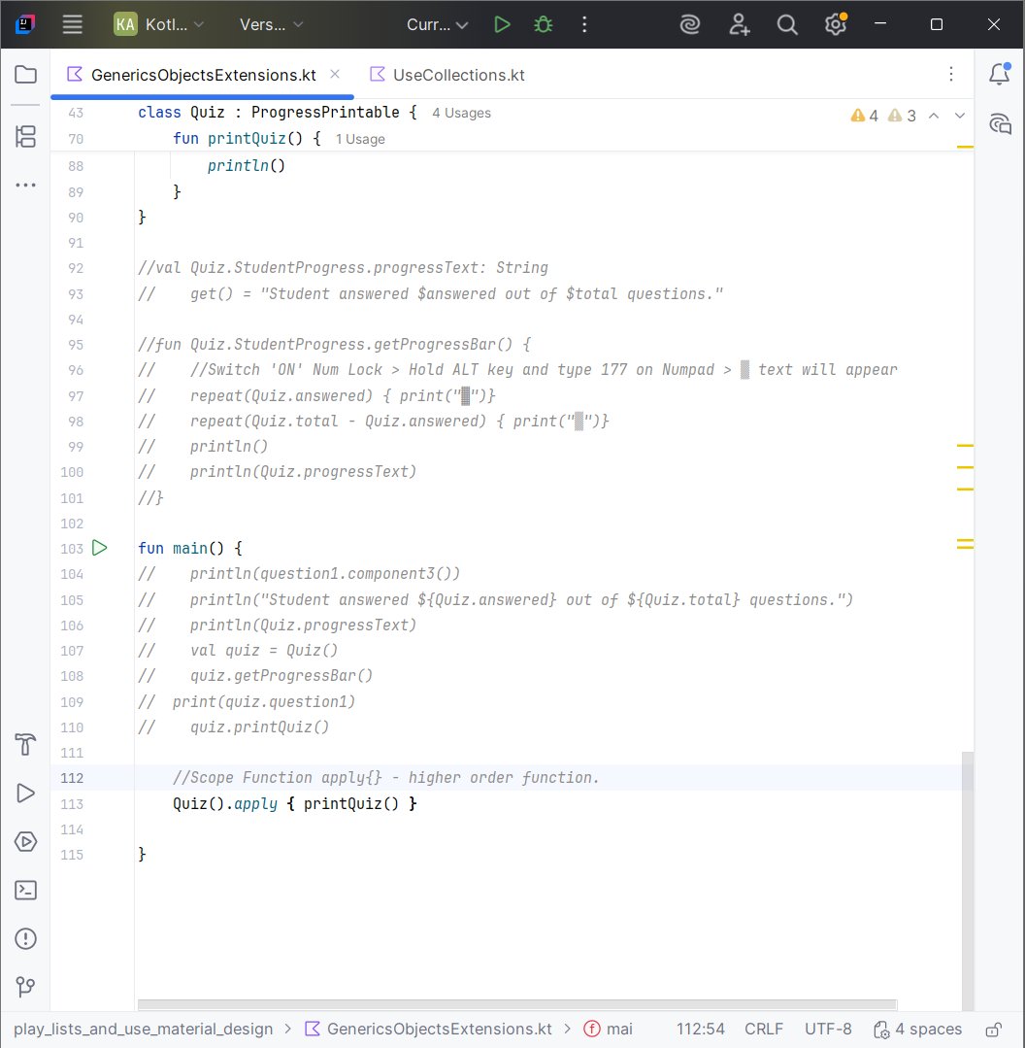Open the Problems view
Viewport: 1025px width, 1048px height.
click(26, 939)
